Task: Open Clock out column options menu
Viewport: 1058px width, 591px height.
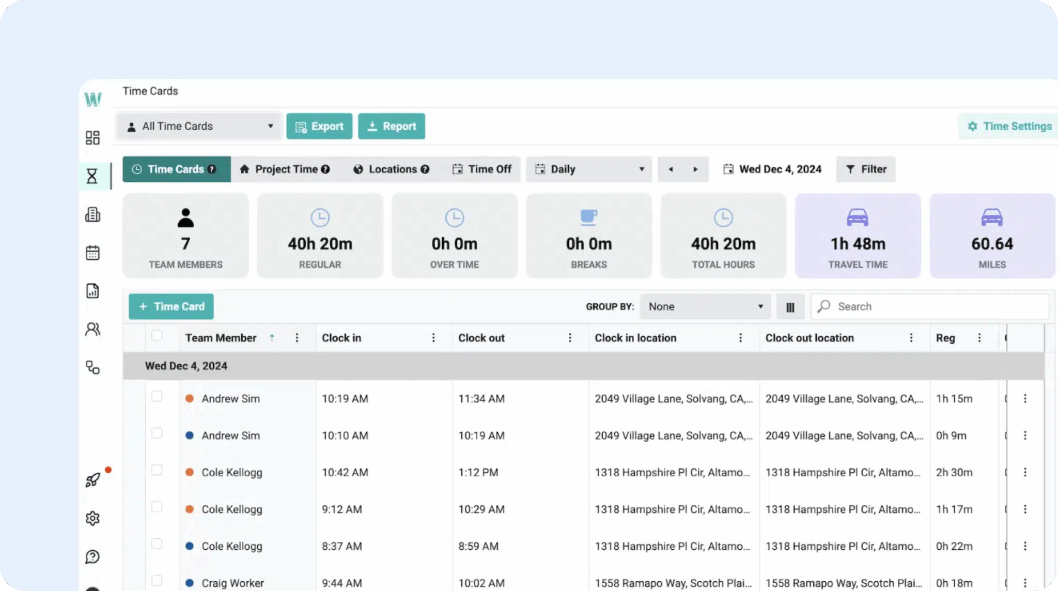Action: [x=570, y=338]
